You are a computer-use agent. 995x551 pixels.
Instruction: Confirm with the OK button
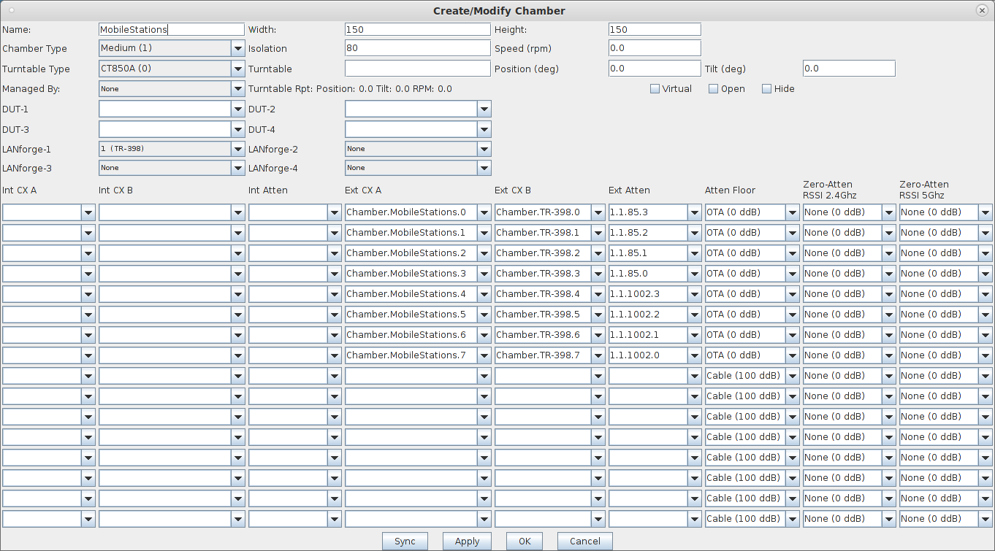point(525,542)
